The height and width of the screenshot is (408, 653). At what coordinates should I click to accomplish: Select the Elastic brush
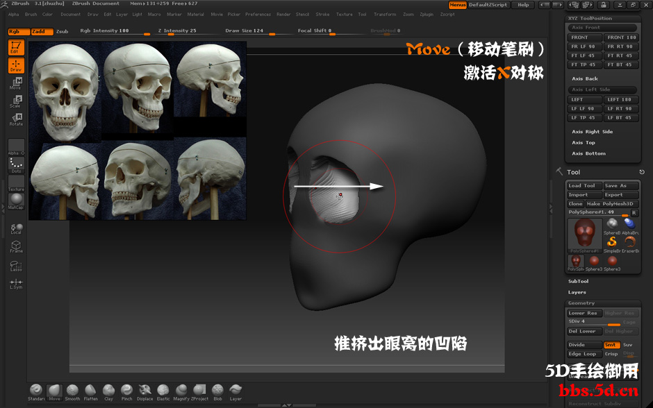pyautogui.click(x=163, y=392)
